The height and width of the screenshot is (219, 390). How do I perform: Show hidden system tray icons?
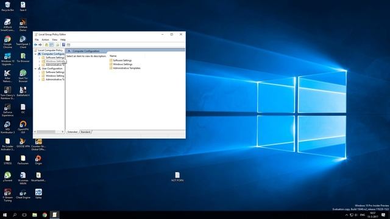tap(347, 215)
